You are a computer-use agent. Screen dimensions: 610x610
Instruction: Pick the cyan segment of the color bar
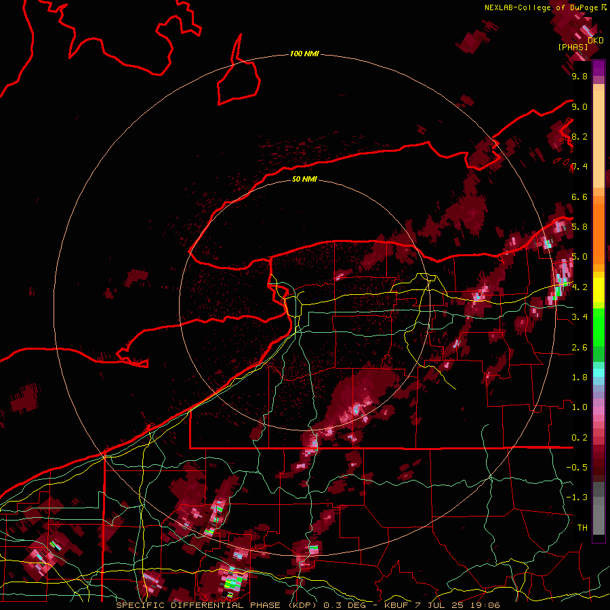[598, 373]
